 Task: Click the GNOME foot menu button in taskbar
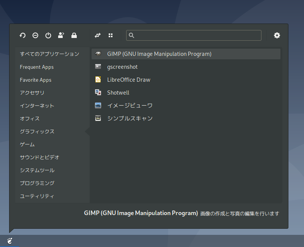[x=9, y=241]
